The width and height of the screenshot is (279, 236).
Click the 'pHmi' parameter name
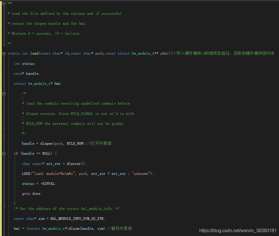click(x=165, y=53)
